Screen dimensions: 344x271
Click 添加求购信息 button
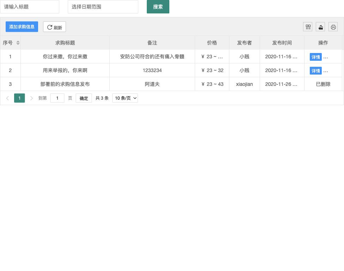click(22, 26)
